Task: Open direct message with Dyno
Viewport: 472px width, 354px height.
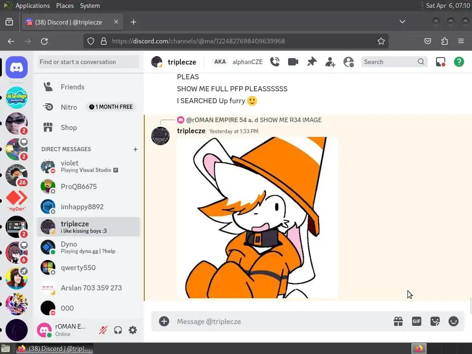Action: 88,248
